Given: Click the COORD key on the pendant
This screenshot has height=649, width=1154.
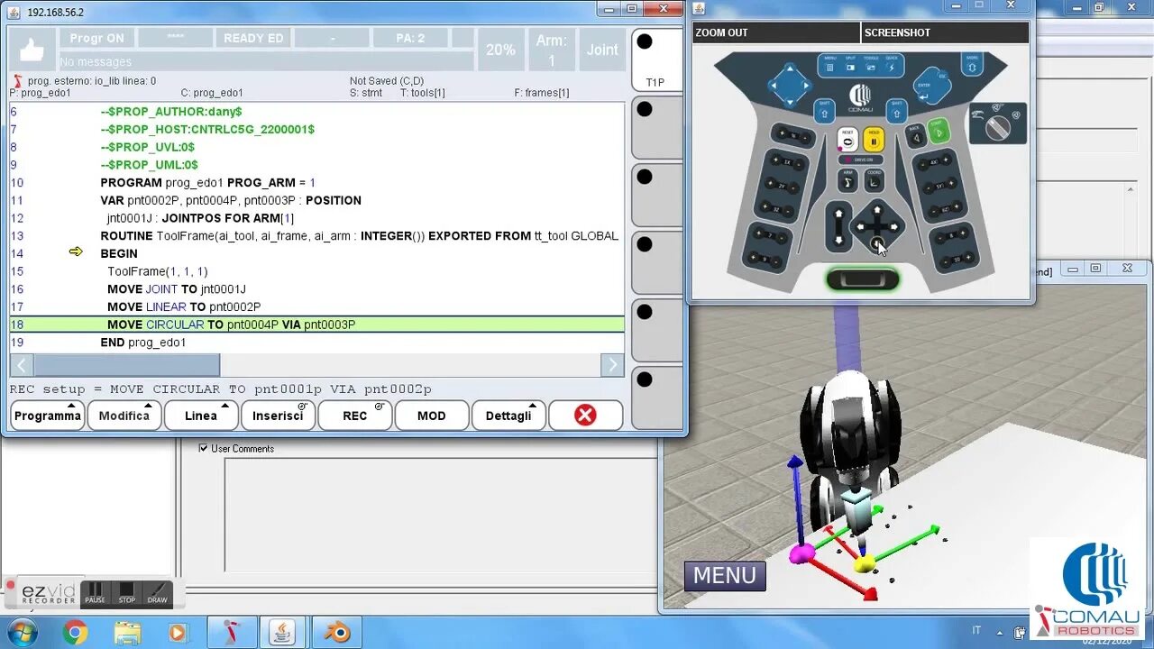Looking at the screenshot, I should pyautogui.click(x=874, y=181).
